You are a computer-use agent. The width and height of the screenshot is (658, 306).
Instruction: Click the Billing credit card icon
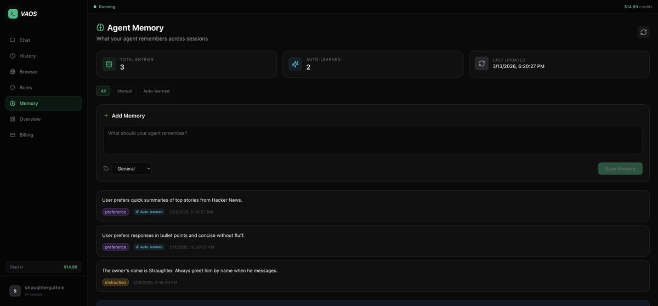[13, 135]
